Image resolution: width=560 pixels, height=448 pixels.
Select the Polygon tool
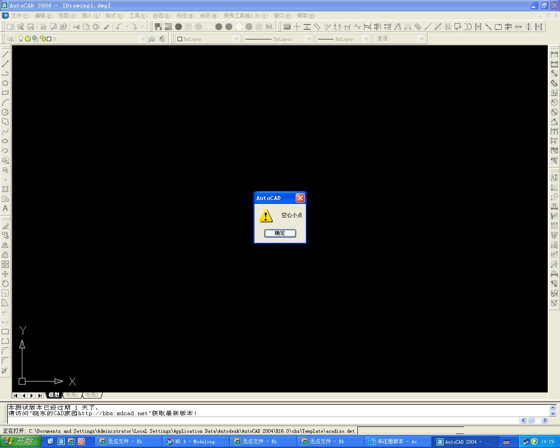click(5, 83)
